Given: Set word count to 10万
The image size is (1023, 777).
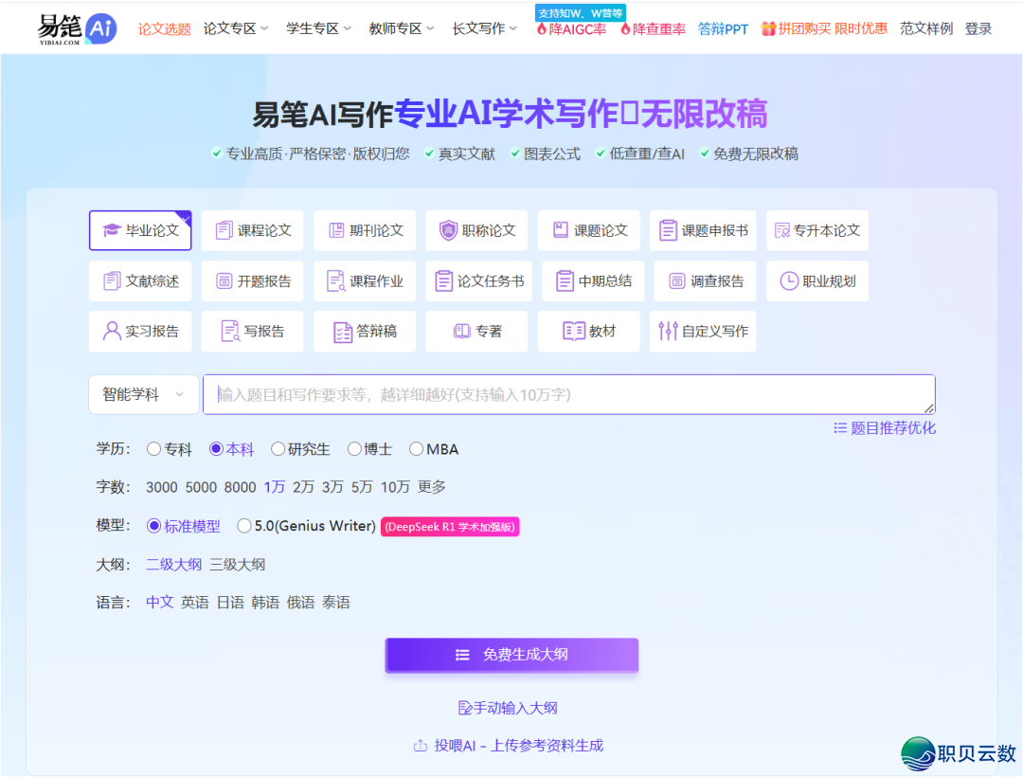Looking at the screenshot, I should (395, 487).
